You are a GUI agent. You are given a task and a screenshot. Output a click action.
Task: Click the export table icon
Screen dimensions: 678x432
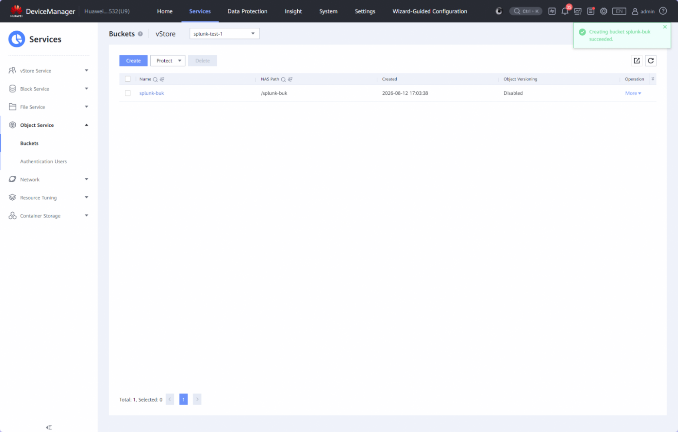point(637,61)
